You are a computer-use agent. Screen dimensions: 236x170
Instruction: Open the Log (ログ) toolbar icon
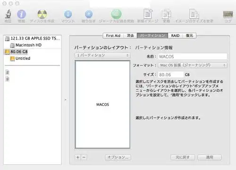pyautogui.click(x=228, y=15)
